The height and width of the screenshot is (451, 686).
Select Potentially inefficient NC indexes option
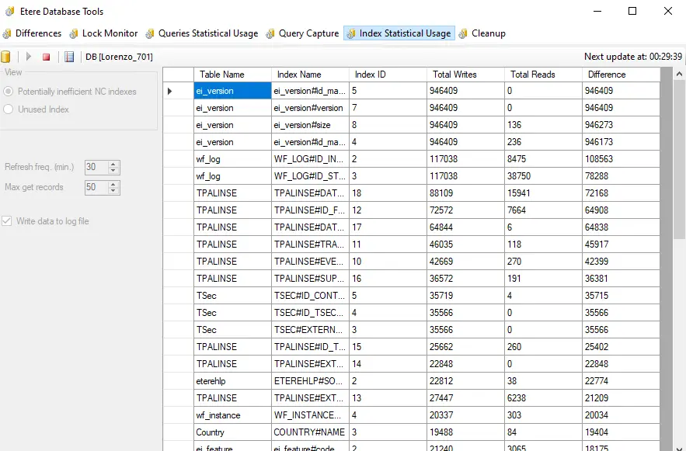tap(9, 92)
